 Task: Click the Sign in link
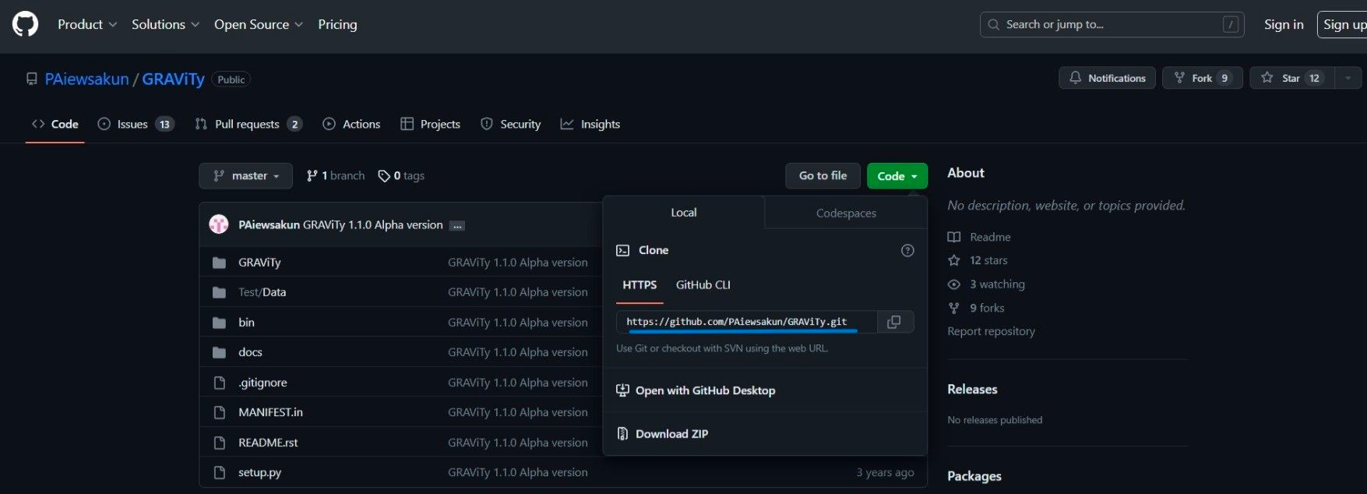pyautogui.click(x=1284, y=24)
